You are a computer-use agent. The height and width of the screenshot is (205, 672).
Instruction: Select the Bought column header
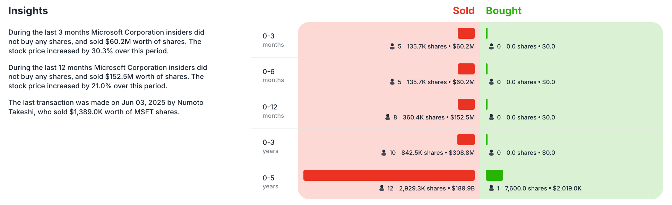(x=503, y=11)
